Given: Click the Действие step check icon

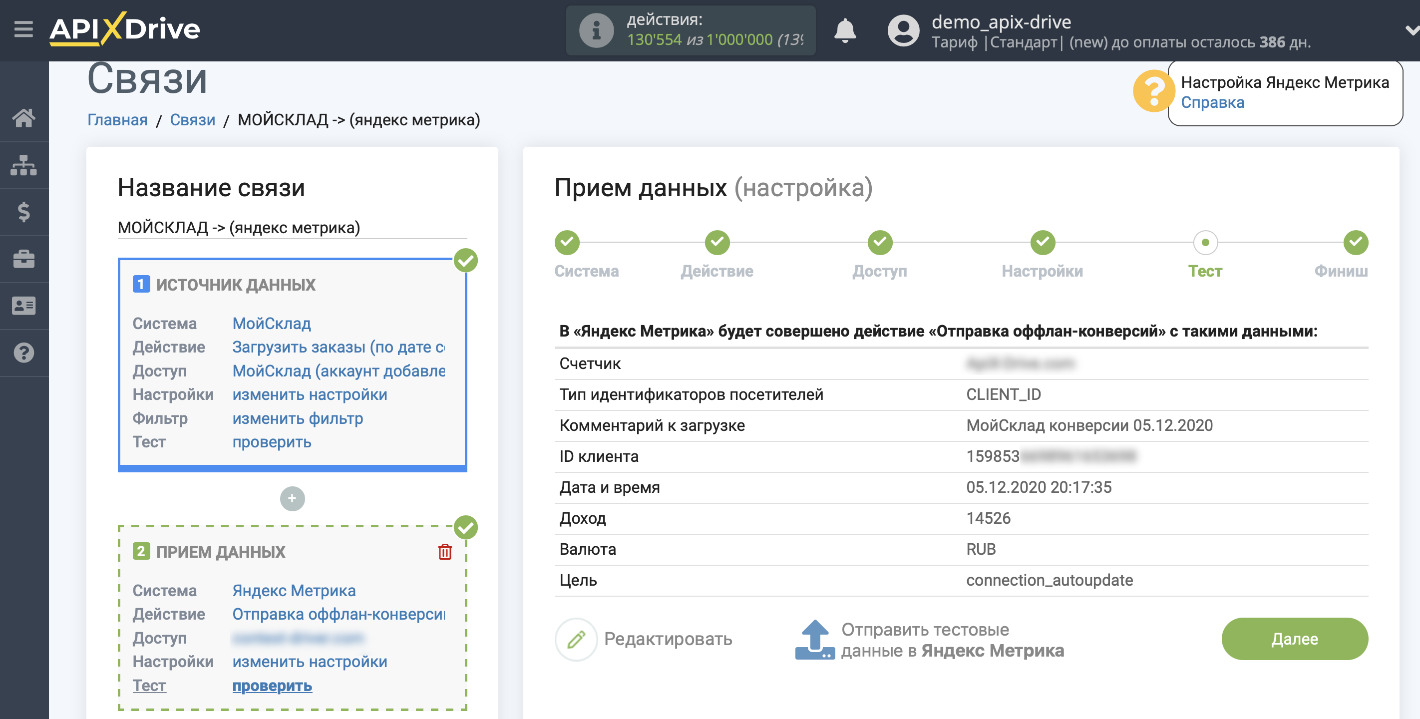Looking at the screenshot, I should pyautogui.click(x=716, y=242).
